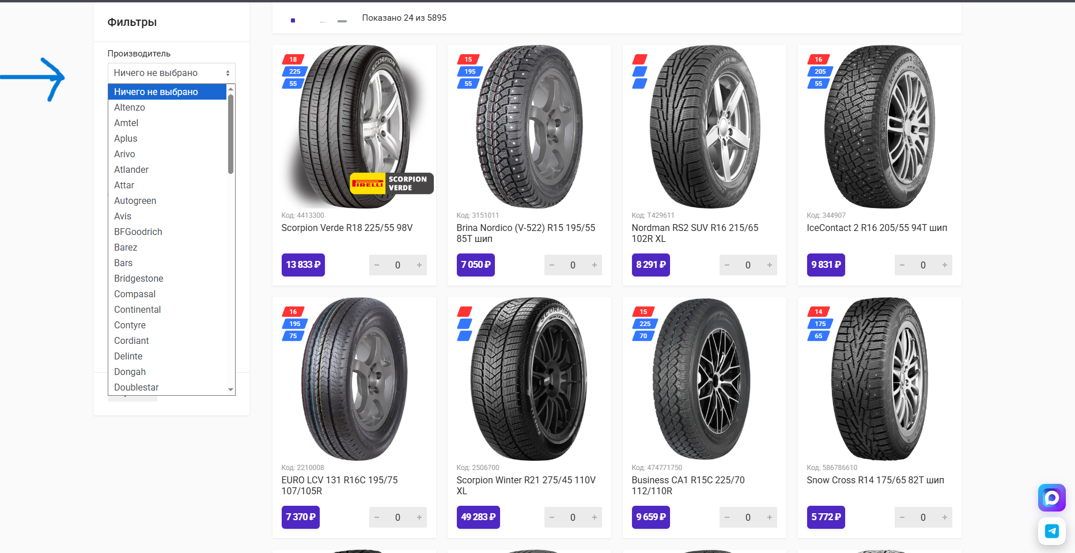Image resolution: width=1075 pixels, height=553 pixels.
Task: Click the 13 833 ₽ price button
Action: point(303,265)
